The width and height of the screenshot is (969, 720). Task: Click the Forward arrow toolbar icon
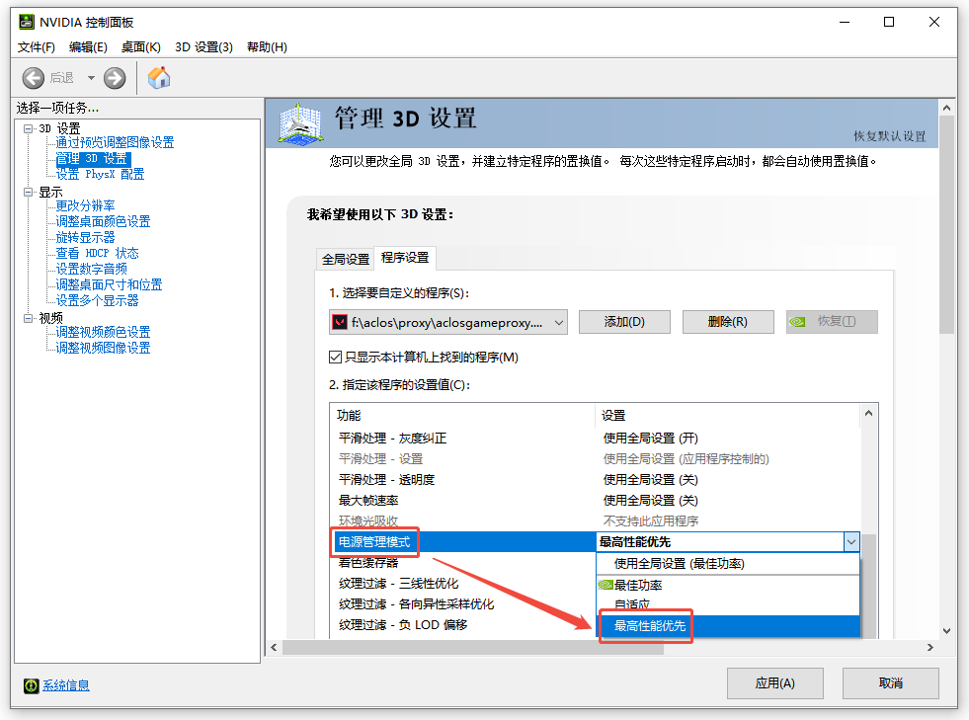115,78
